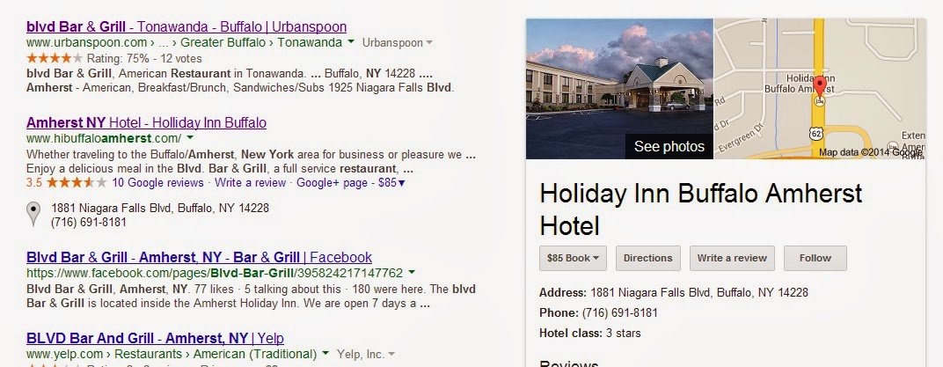Click the red map marker on the map
This screenshot has height=367, width=943.
click(819, 86)
